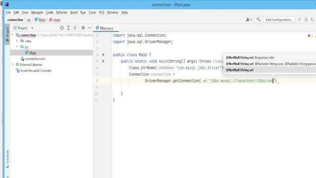
Task: Select Main class in project tree
Action: (x=51, y=53)
